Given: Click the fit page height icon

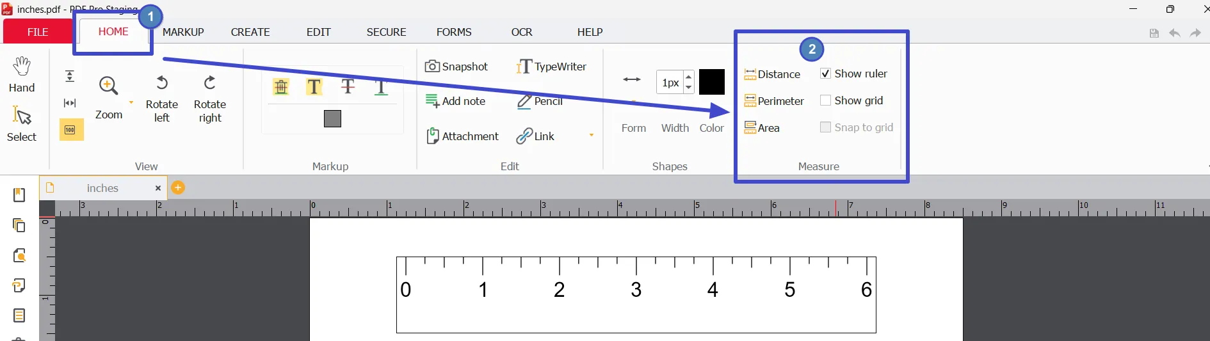Looking at the screenshot, I should [x=70, y=77].
